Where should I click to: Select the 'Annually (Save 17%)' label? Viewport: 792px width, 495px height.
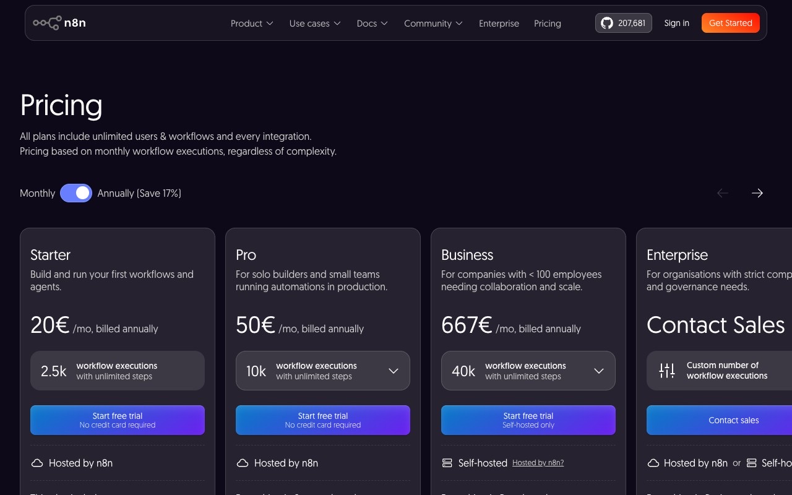(139, 193)
